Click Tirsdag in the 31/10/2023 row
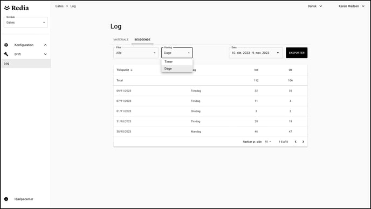The height and width of the screenshot is (209, 371). tap(195, 121)
